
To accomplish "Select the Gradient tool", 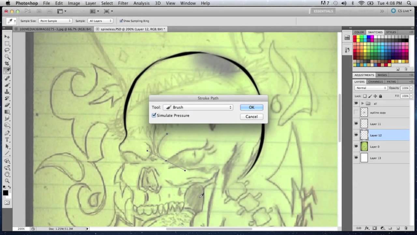I will [x=7, y=111].
